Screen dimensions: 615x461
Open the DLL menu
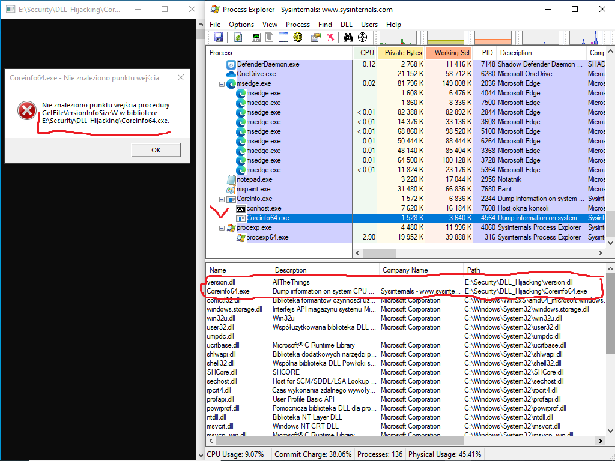347,25
